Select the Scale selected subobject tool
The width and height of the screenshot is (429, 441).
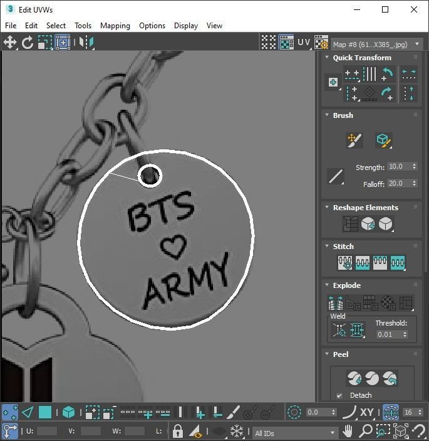click(x=45, y=43)
